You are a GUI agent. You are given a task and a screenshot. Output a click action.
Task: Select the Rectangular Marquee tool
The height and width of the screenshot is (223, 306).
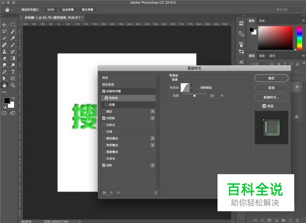pyautogui.click(x=13, y=24)
